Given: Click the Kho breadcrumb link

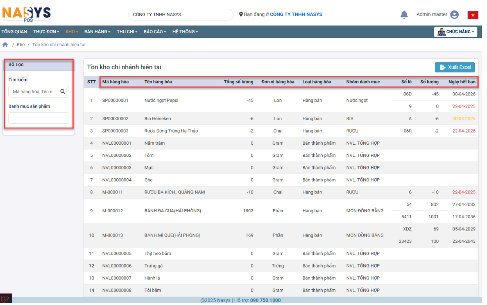Looking at the screenshot, I should click(x=20, y=45).
